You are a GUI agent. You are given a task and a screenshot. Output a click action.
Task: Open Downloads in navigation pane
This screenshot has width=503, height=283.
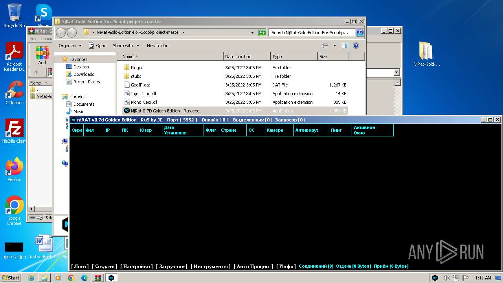pos(84,74)
